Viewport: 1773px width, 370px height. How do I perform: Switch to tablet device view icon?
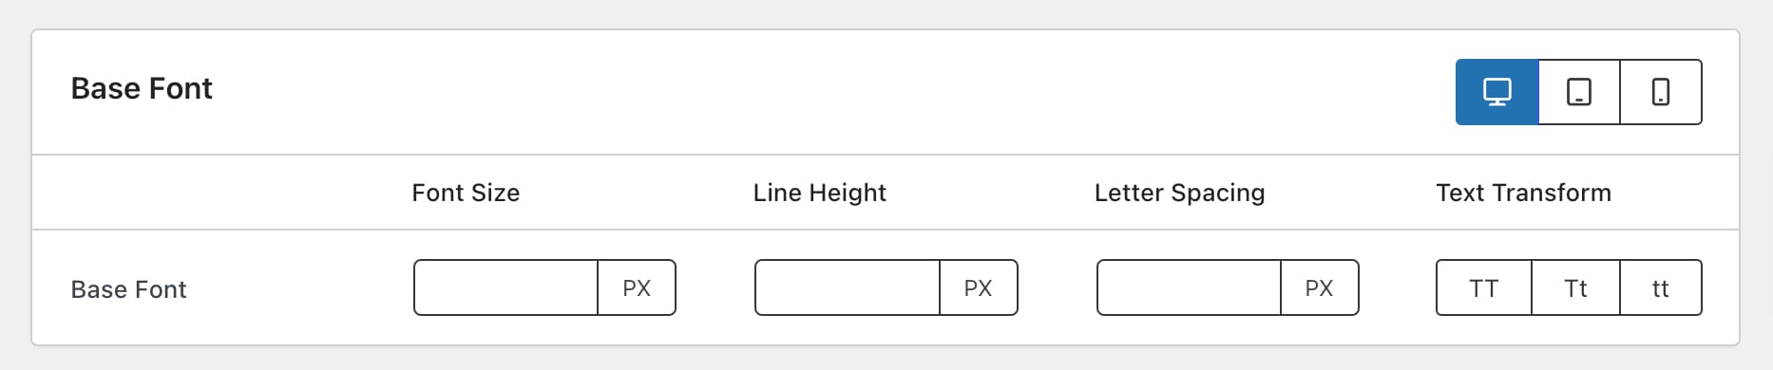(x=1578, y=92)
